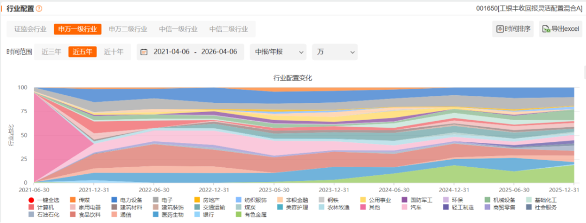Click the start date 2021-04-06 field
The image size is (586, 223).
click(x=171, y=52)
